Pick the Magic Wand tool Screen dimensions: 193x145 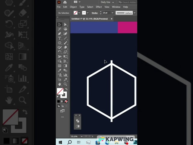click(60, 29)
